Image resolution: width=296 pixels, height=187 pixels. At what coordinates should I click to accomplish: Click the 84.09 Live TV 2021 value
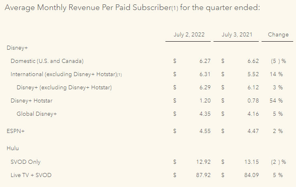point(252,175)
